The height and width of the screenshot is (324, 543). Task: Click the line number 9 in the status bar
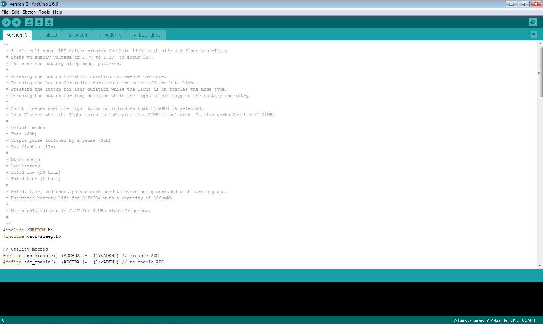pyautogui.click(x=3, y=321)
